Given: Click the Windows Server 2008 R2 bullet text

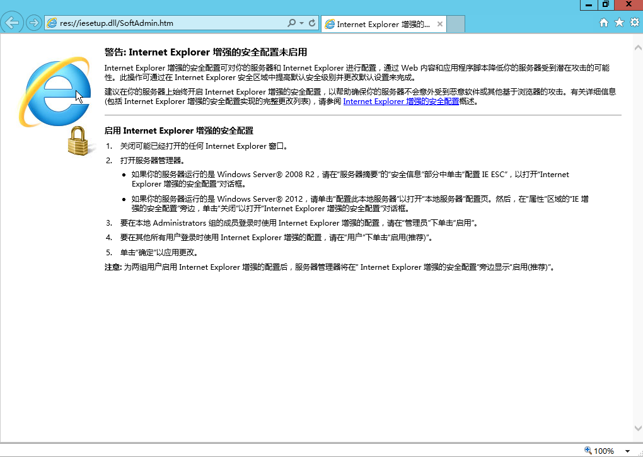Looking at the screenshot, I should [350, 179].
